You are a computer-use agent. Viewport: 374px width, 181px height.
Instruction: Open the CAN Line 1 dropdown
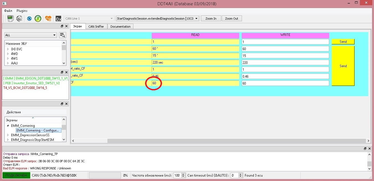[x=89, y=19]
